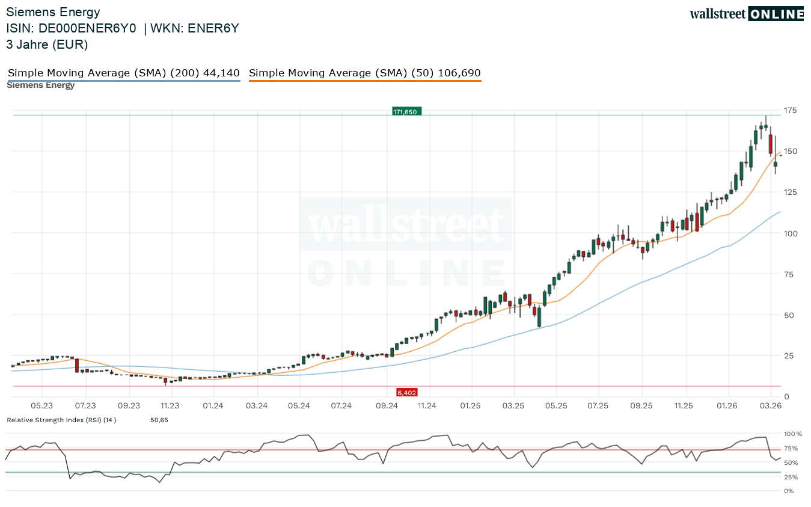
Task: Click the Relative Strength Index (RSI) label
Action: (x=61, y=420)
